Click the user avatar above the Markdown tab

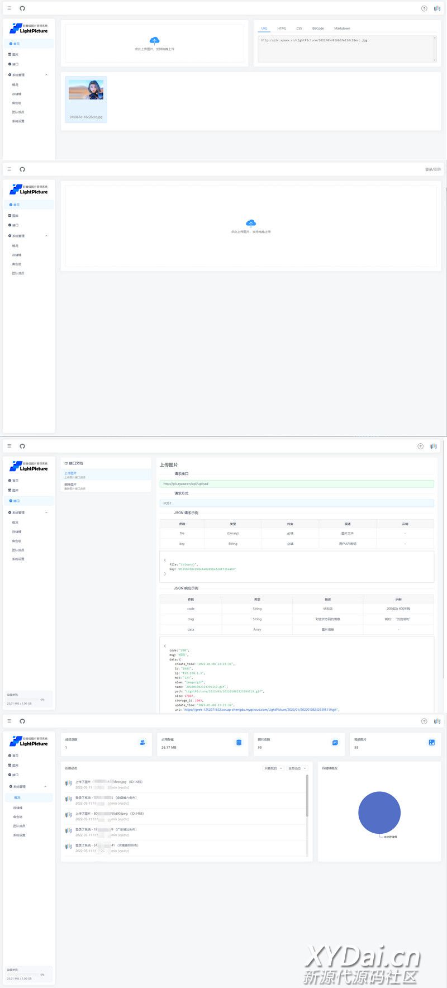pos(436,8)
